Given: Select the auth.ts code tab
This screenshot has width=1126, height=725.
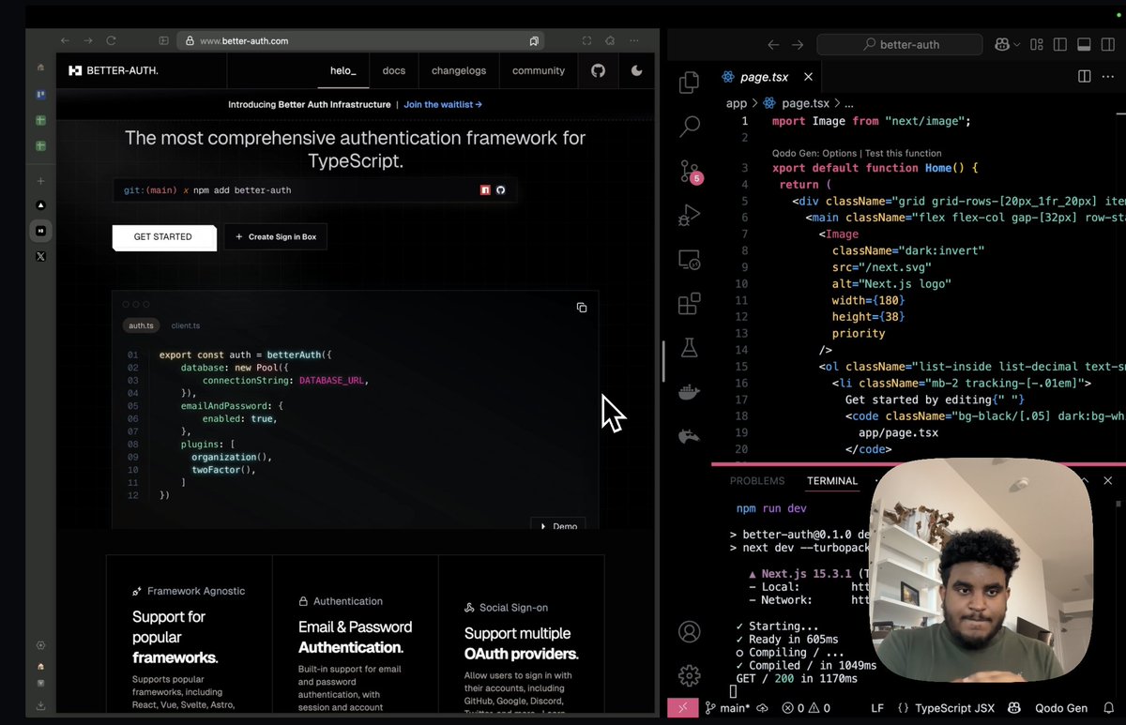Looking at the screenshot, I should [141, 325].
